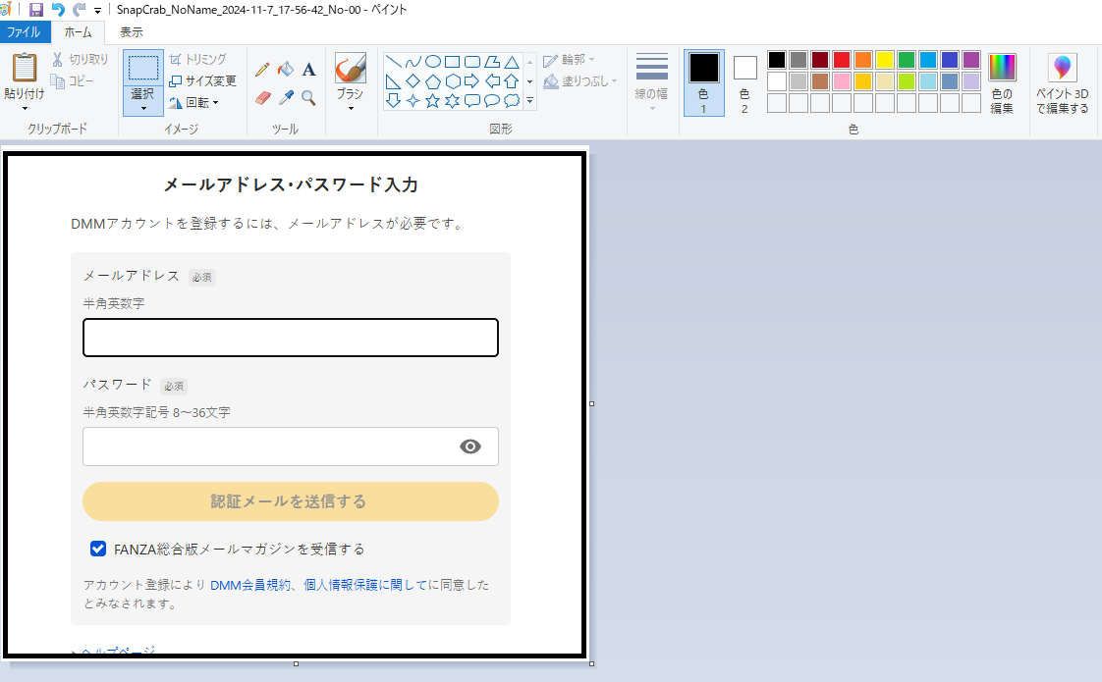Choose the Oval shape
Viewport: 1102px width, 682px height.
click(433, 61)
